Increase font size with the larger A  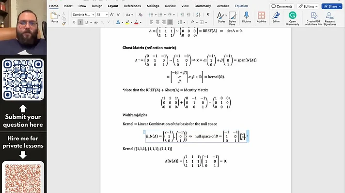click(112, 14)
